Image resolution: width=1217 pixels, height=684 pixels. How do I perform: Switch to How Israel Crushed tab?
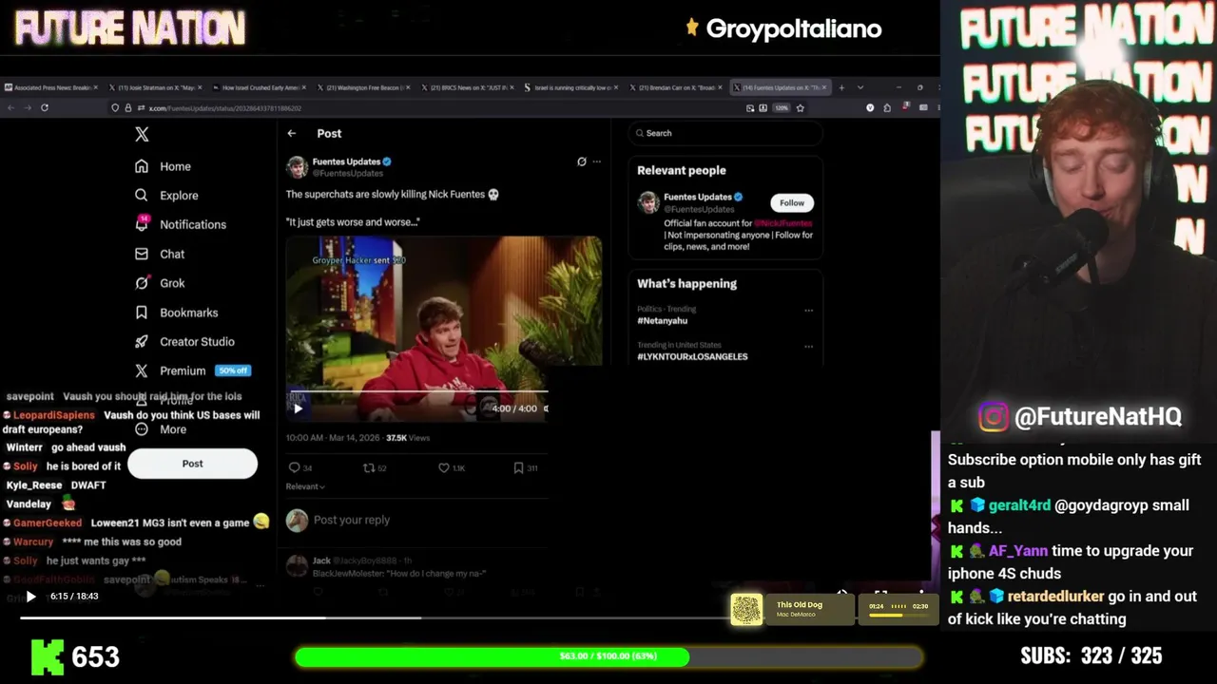[x=259, y=87]
